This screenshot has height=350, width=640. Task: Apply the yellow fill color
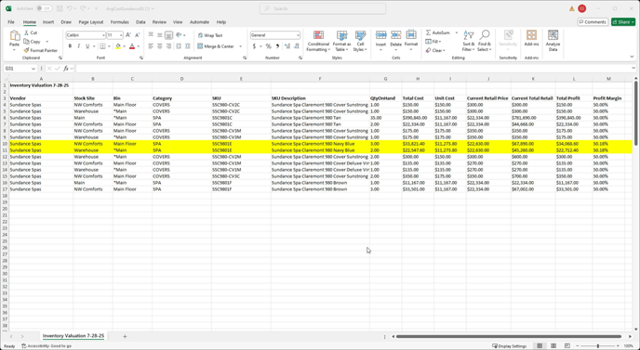(x=118, y=46)
